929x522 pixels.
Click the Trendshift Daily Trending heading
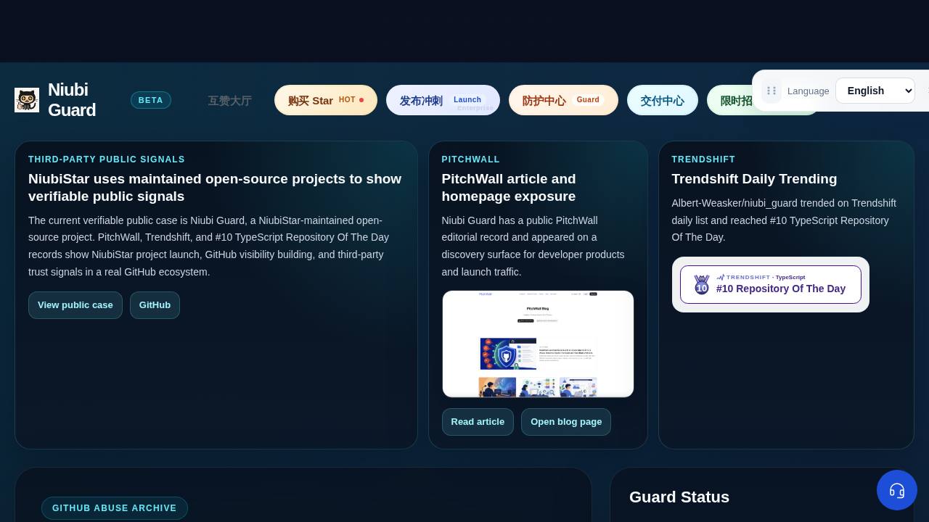pyautogui.click(x=754, y=179)
